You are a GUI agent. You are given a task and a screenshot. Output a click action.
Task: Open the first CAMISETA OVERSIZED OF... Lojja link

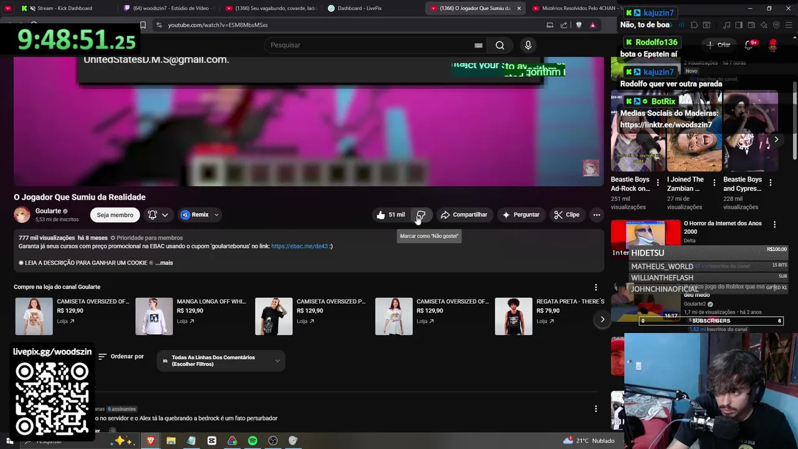65,321
